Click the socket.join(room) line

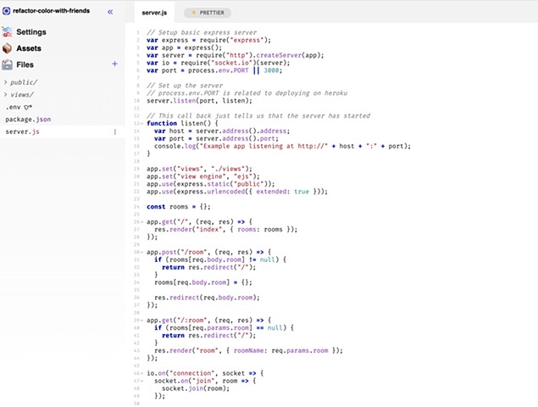(196, 388)
